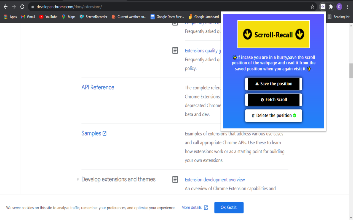The width and height of the screenshot is (353, 220).
Task: Click the URL address bar
Action: point(165,7)
